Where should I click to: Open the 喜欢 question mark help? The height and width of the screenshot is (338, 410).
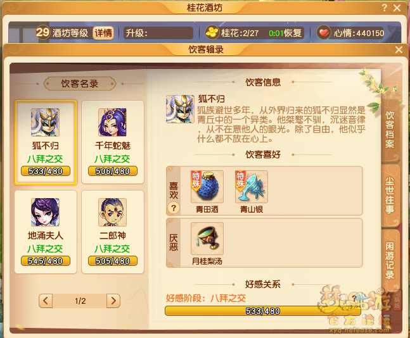174,208
